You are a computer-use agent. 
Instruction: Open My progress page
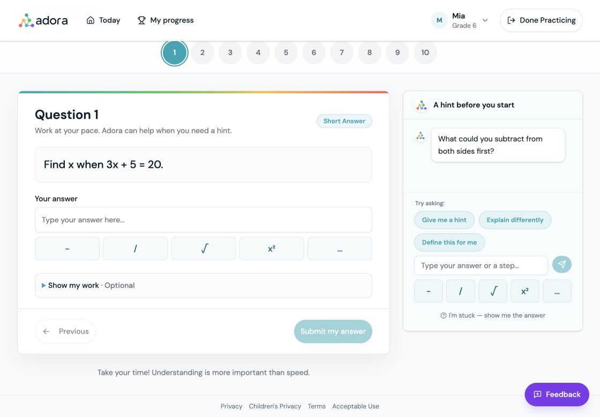[x=166, y=20]
